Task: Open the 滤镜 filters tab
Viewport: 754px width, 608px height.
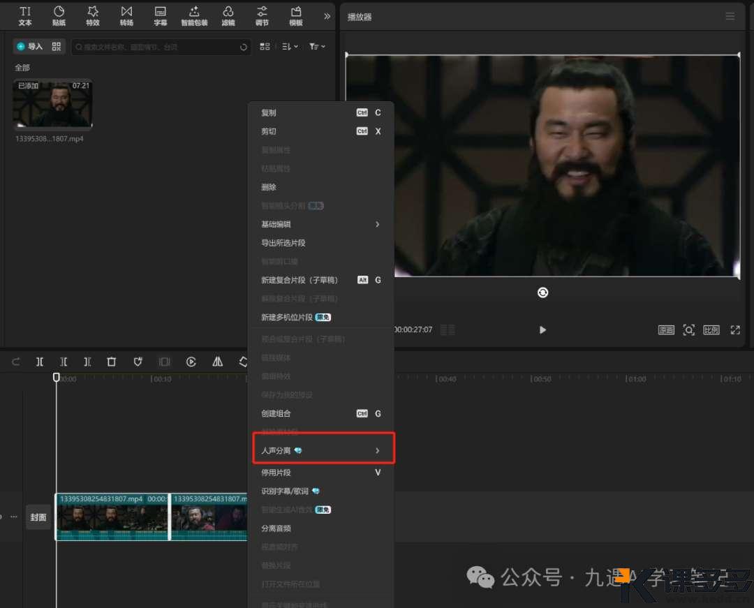Action: 228,16
